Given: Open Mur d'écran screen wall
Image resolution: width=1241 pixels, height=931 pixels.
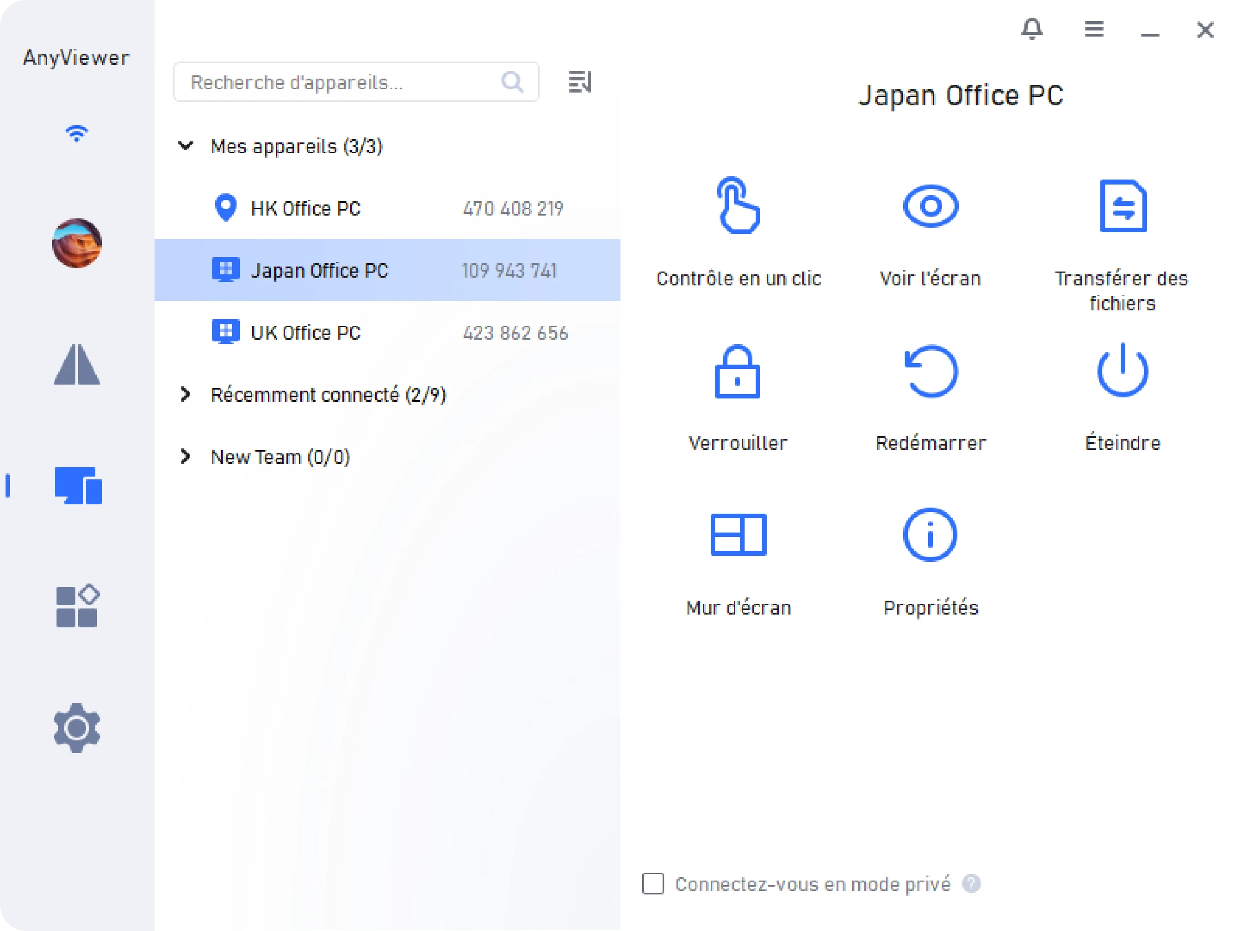Looking at the screenshot, I should pyautogui.click(x=738, y=534).
